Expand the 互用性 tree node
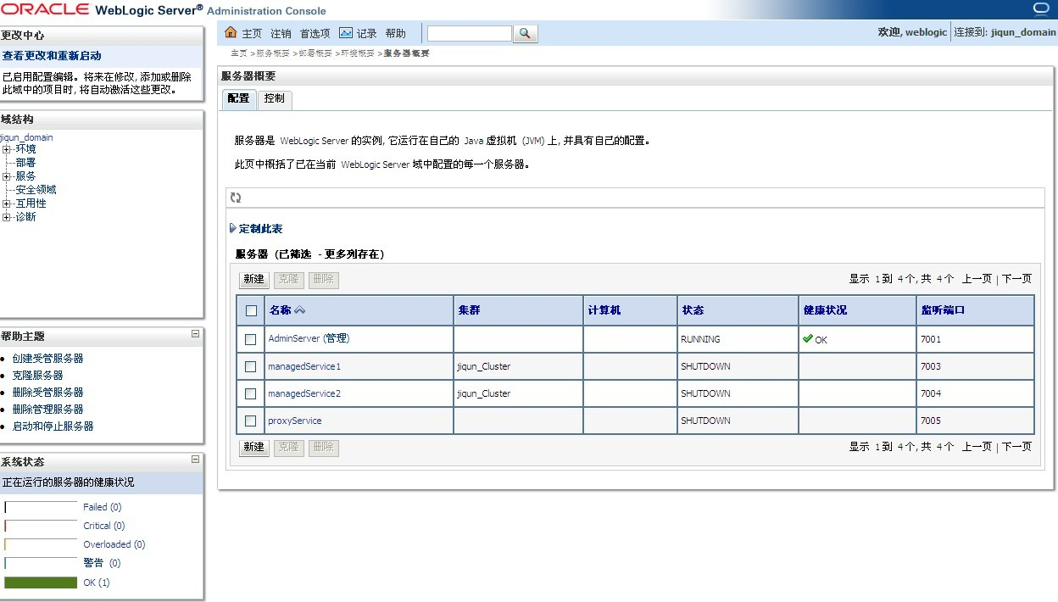 (x=7, y=203)
